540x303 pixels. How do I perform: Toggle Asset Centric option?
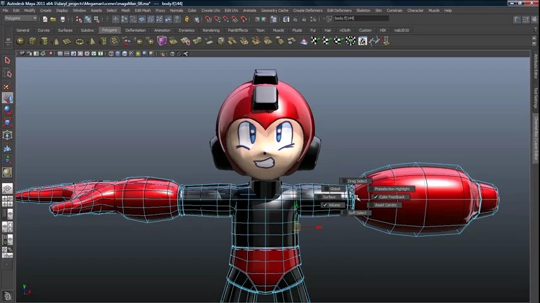pos(384,205)
